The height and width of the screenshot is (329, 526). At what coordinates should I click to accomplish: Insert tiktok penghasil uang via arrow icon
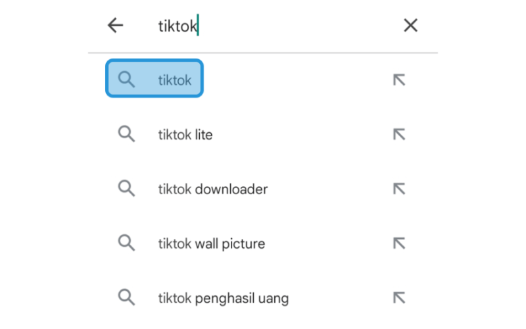tap(399, 297)
